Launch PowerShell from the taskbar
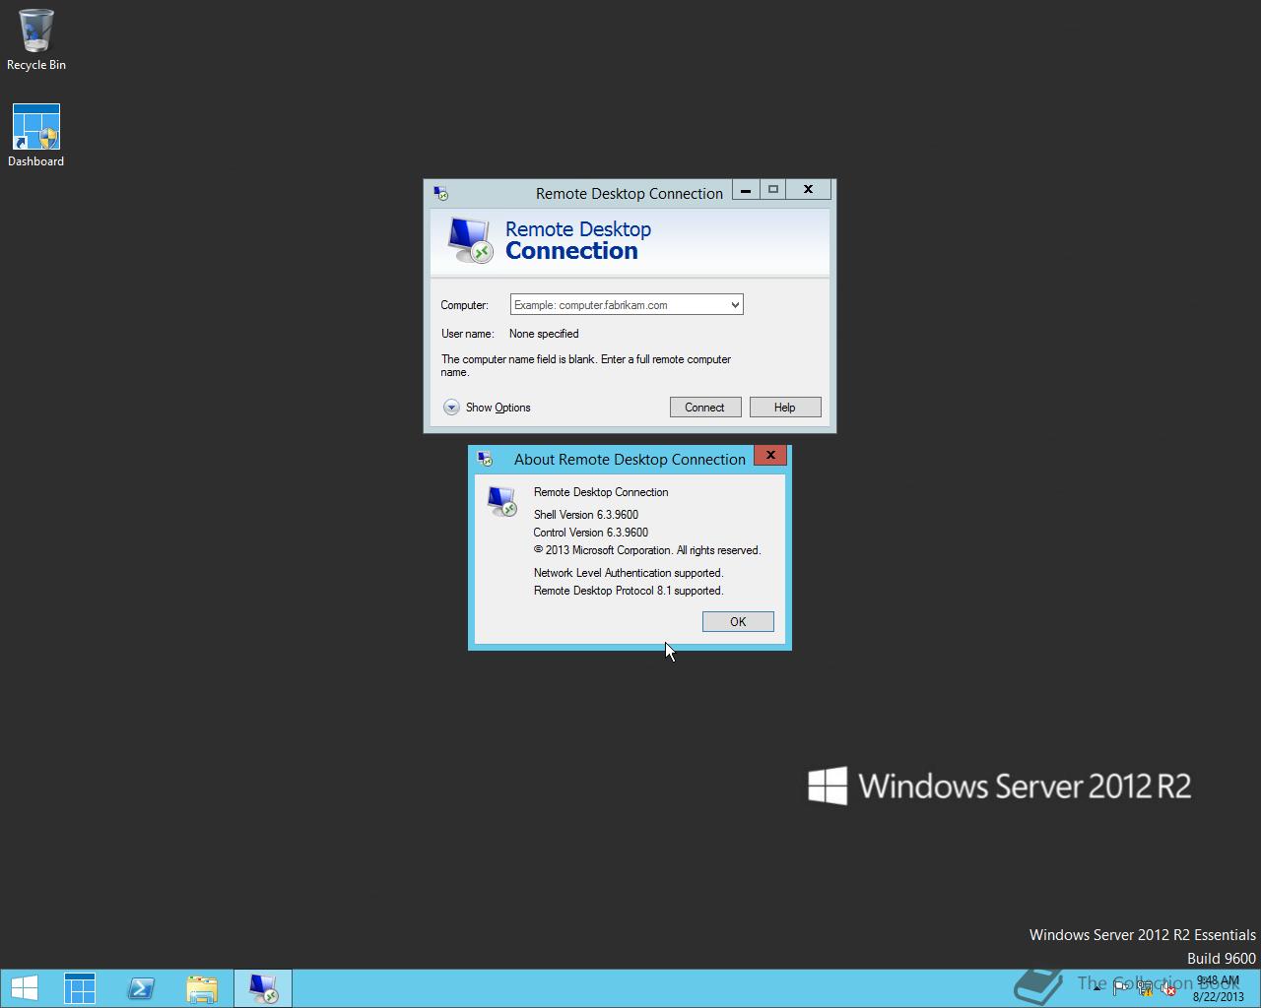 [141, 988]
